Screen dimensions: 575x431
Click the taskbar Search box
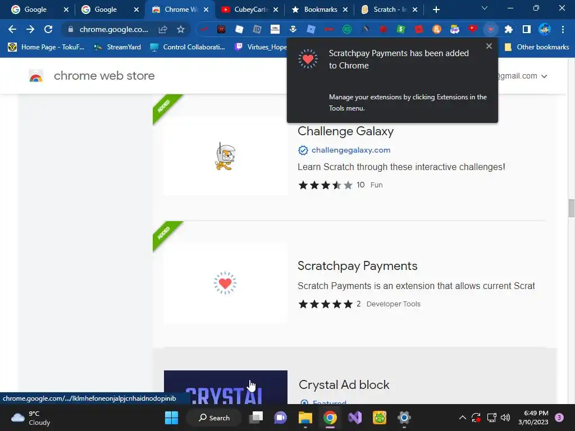(x=214, y=418)
